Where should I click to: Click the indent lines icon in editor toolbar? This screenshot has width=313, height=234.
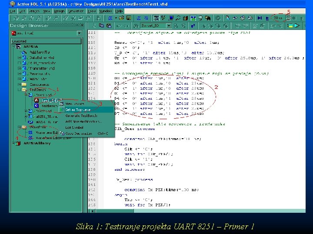[x=238, y=26]
